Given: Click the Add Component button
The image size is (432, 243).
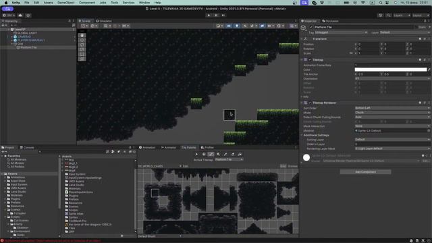Looking at the screenshot, I should tap(365, 172).
